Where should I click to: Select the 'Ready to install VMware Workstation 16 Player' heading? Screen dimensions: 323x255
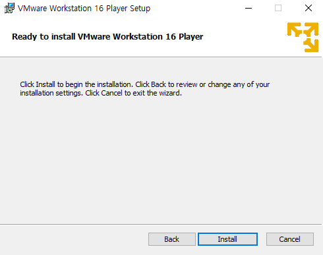107,37
